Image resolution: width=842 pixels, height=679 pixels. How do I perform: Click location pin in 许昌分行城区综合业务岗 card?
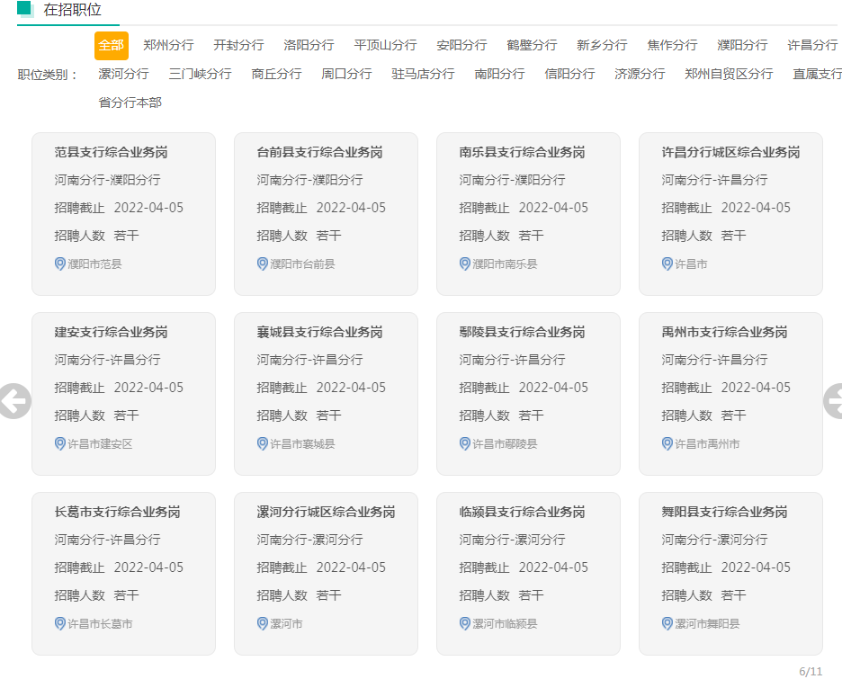[667, 264]
